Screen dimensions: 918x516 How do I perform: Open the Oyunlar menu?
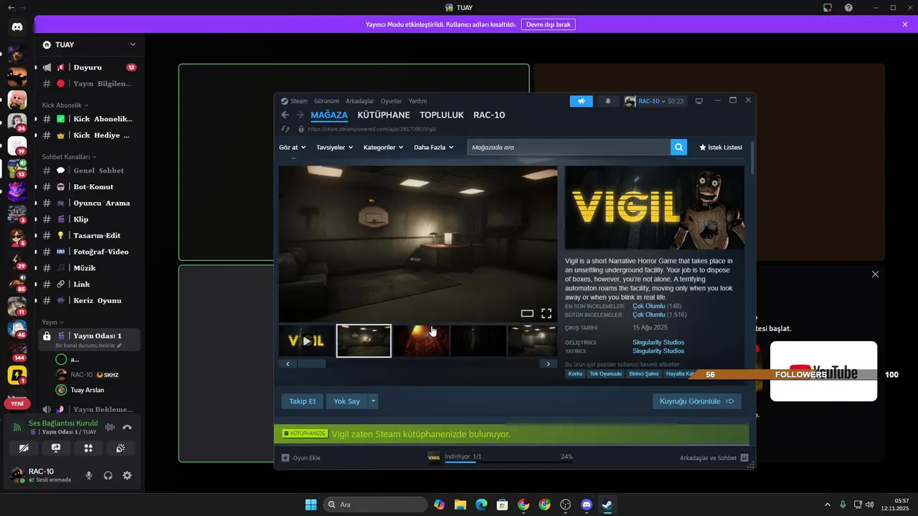click(391, 101)
